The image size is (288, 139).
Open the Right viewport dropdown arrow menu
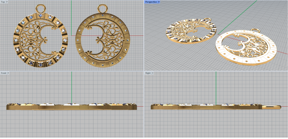[x=152, y=73]
